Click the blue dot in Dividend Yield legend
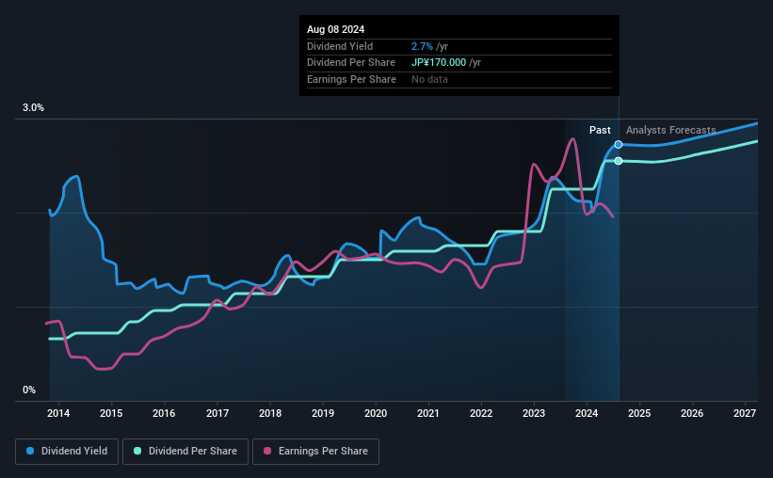 click(30, 451)
